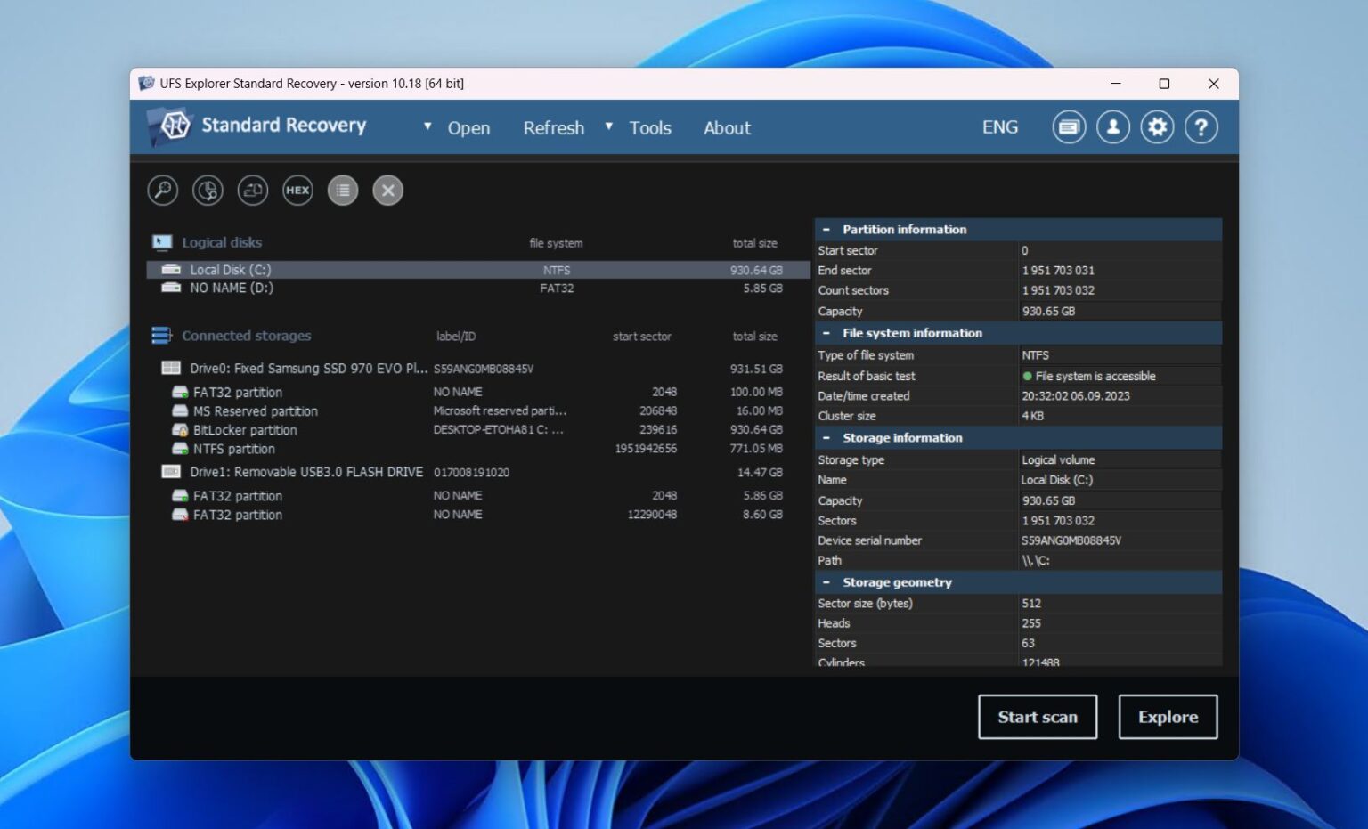Select Local Disk (C:) logical disk
1368x829 pixels.
click(478, 270)
